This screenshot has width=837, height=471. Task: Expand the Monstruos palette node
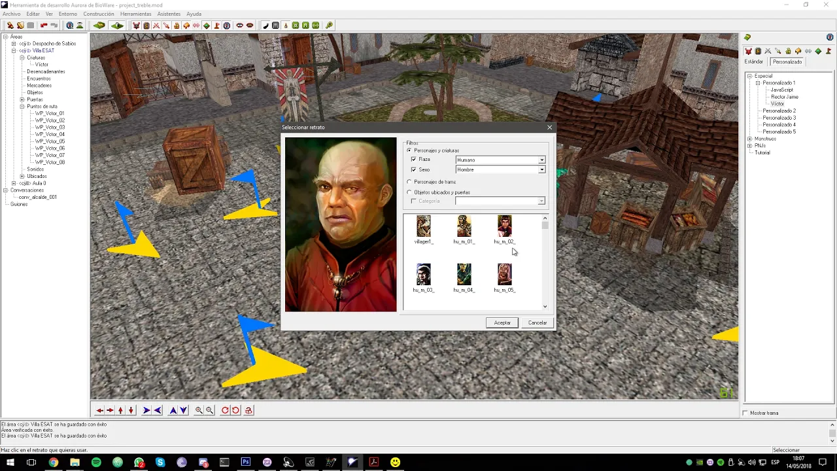749,139
